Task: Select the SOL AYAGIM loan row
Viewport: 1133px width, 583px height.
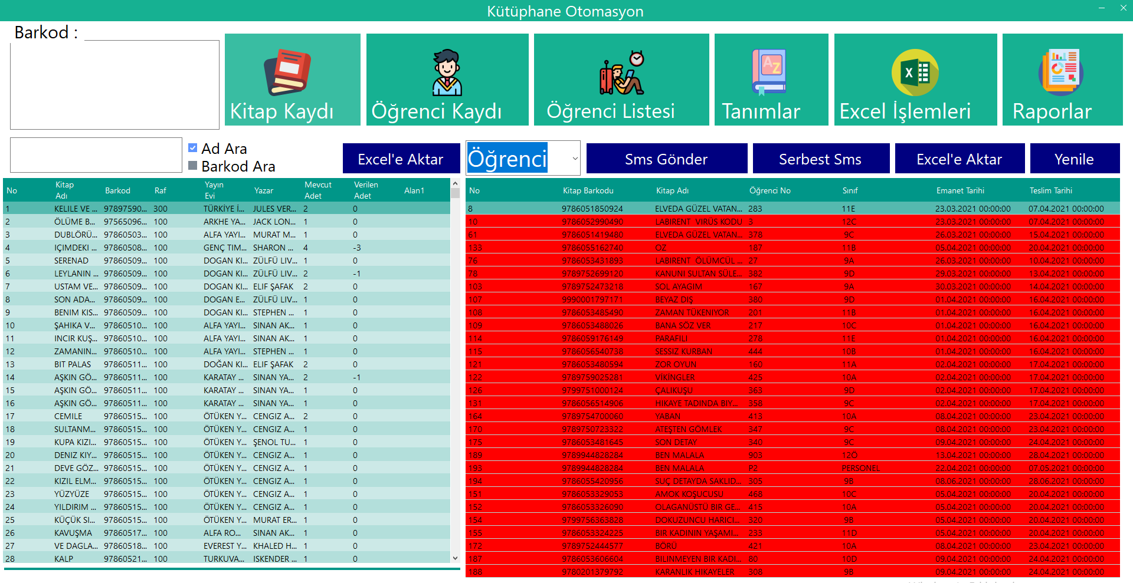Action: click(793, 286)
